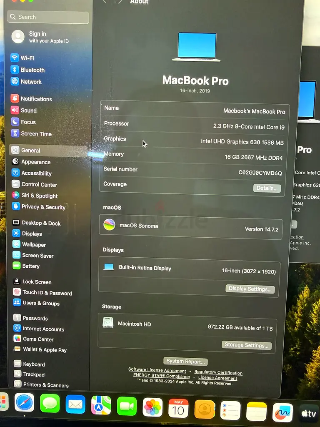
Task: Open the Software License Agreement link
Action: pyautogui.click(x=157, y=370)
